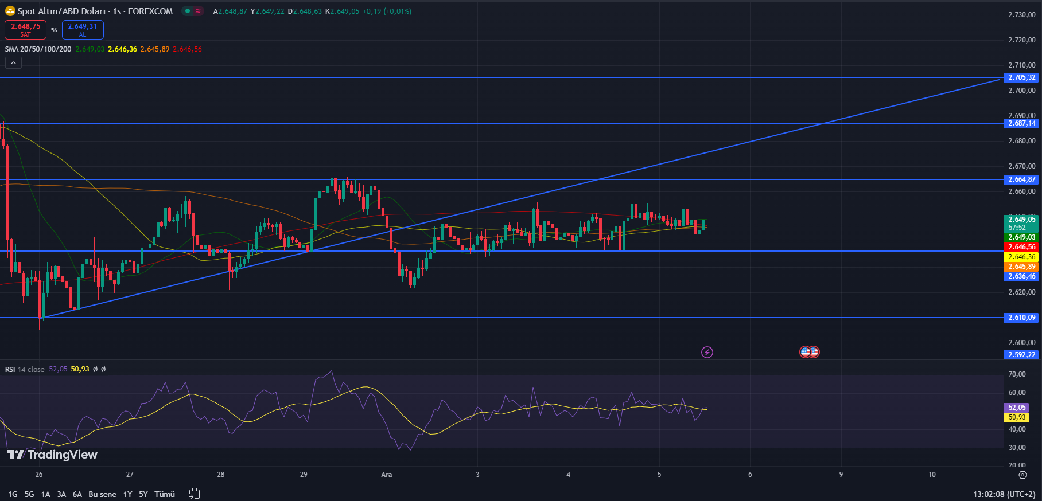The width and height of the screenshot is (1042, 501).
Task: Click the yellow RSI average label 50,93
Action: [1017, 417]
